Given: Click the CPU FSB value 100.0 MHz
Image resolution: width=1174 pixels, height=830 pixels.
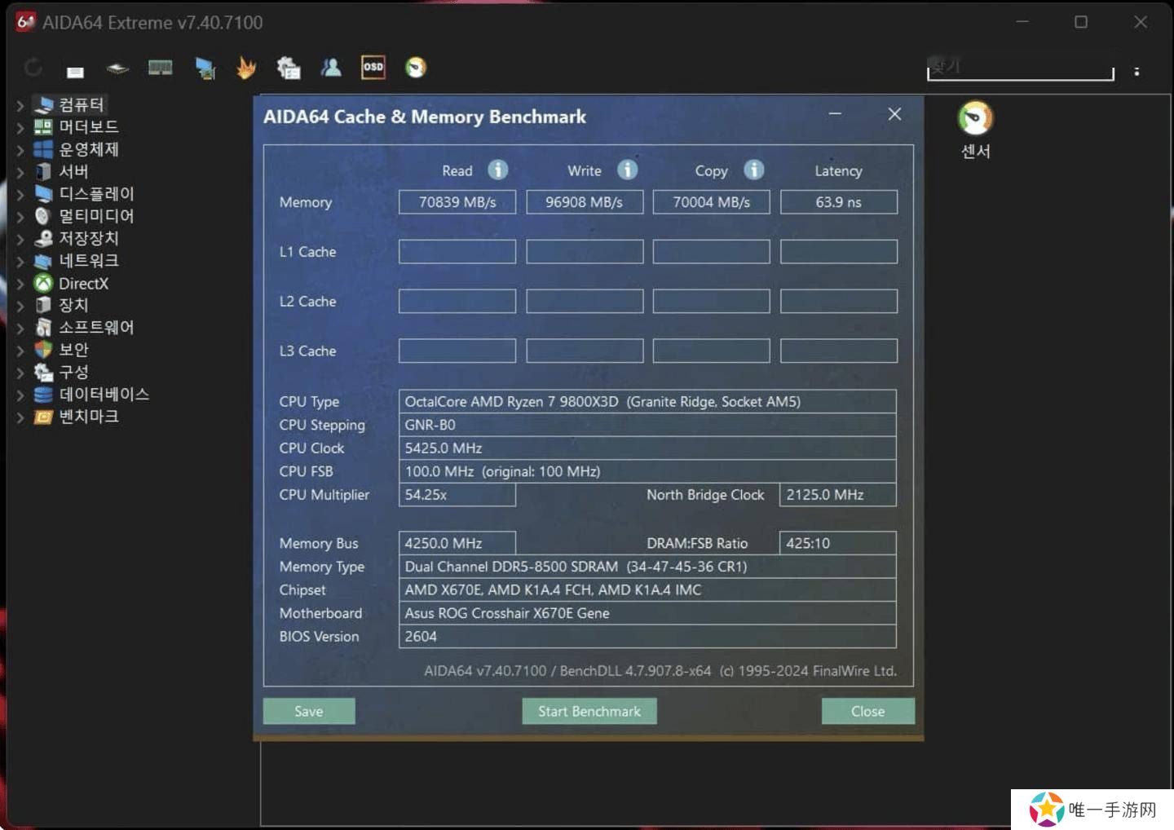Looking at the screenshot, I should coord(647,471).
